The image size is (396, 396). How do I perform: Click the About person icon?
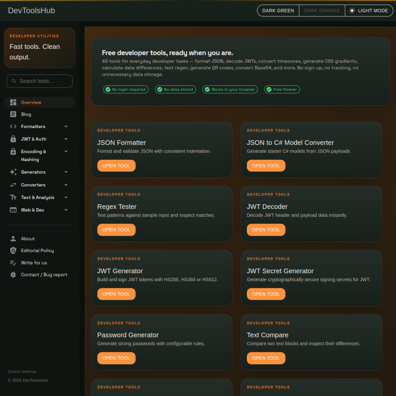[13, 238]
